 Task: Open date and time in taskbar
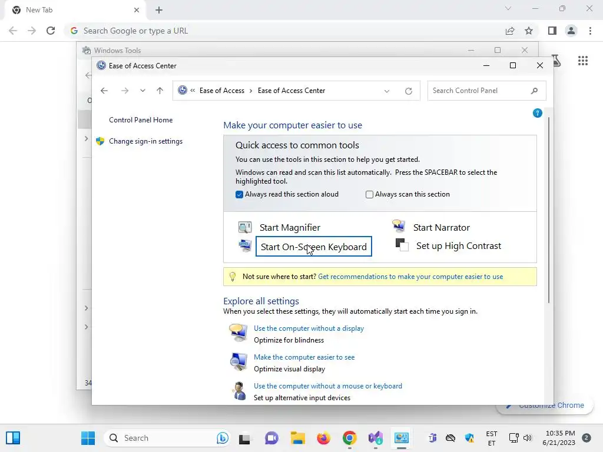point(559,438)
